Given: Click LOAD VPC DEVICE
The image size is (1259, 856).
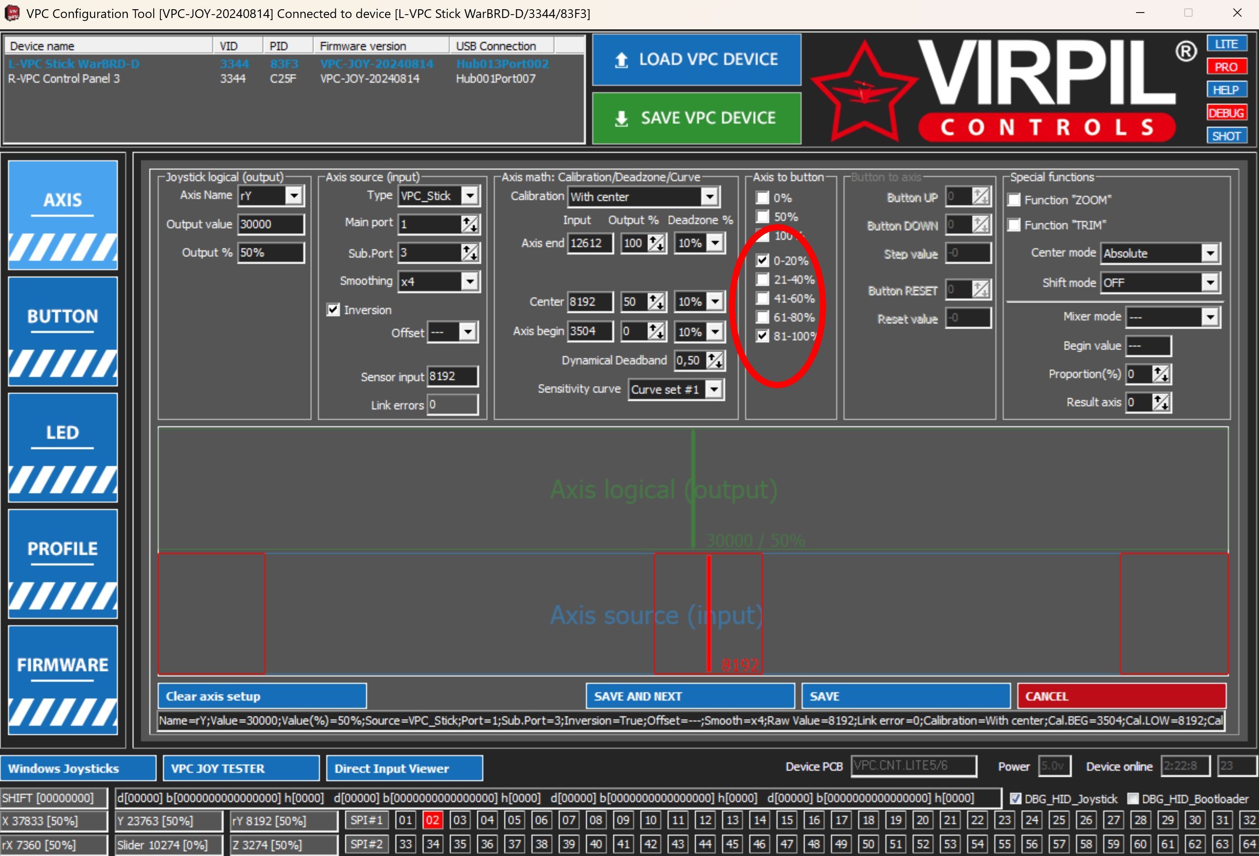Looking at the screenshot, I should pyautogui.click(x=697, y=59).
